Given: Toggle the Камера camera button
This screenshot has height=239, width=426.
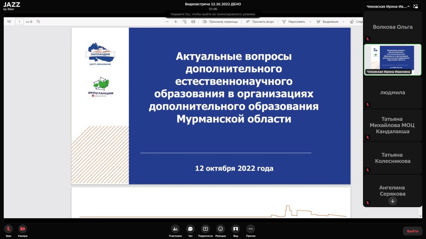Looking at the screenshot, I should point(23,229).
